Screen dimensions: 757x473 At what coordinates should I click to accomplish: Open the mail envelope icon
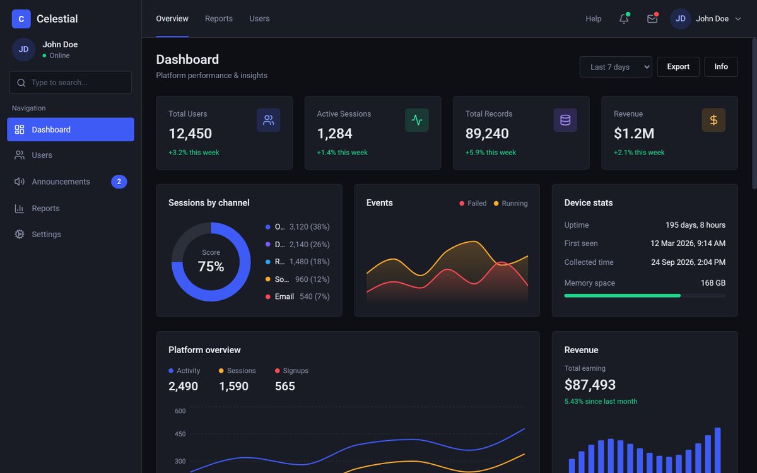click(x=652, y=19)
